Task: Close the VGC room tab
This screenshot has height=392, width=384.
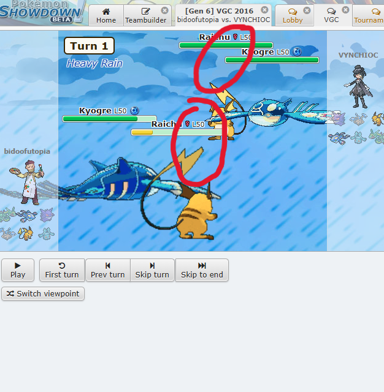Action: (345, 10)
